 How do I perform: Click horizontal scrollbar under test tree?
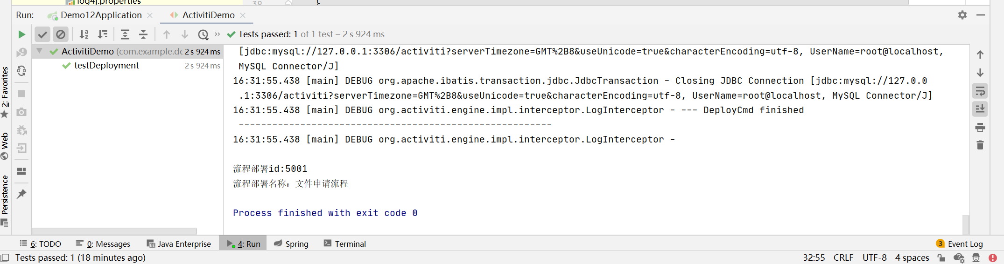pyautogui.click(x=114, y=231)
